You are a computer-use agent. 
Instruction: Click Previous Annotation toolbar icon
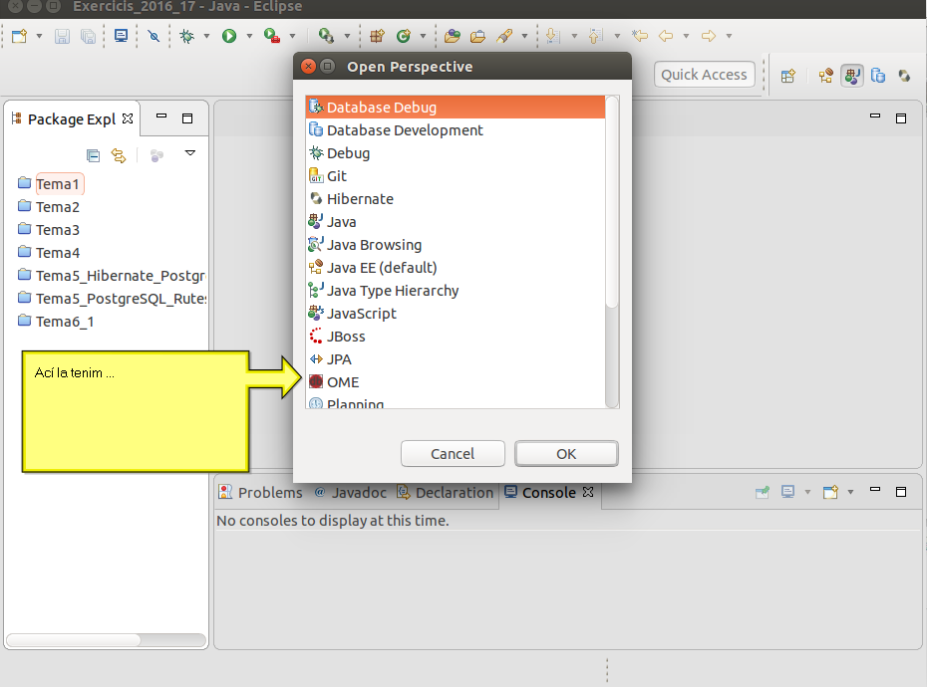595,36
